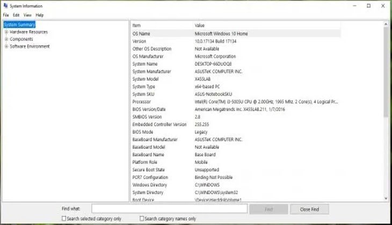Enable Search selected category only checkbox

click(x=65, y=219)
